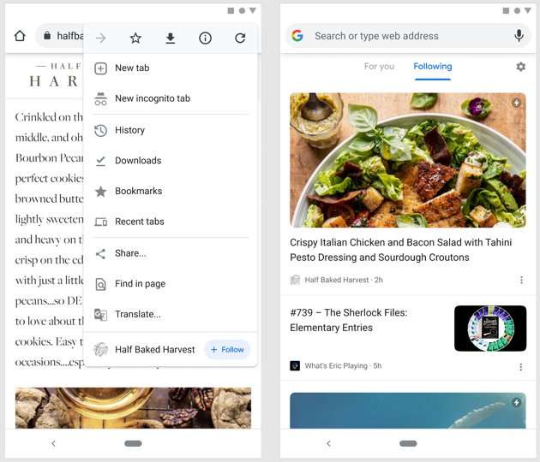Open the Crispy Italian Chicken salad article image
Image resolution: width=540 pixels, height=462 pixels.
pos(408,160)
